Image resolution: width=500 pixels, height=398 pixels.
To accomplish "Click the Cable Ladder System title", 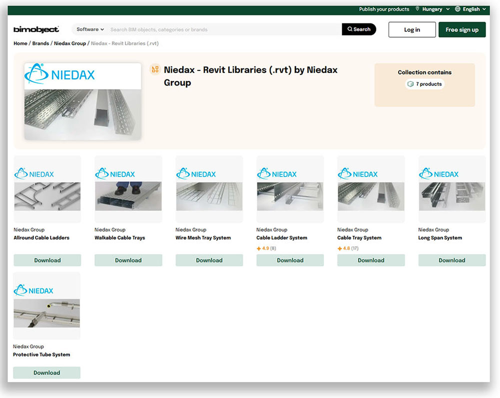I will [x=282, y=238].
